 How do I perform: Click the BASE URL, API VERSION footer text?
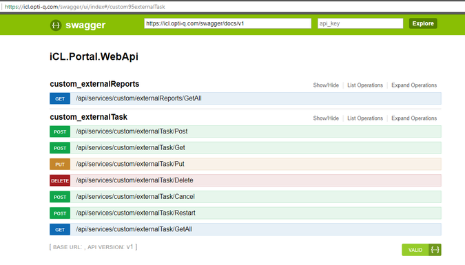click(93, 247)
